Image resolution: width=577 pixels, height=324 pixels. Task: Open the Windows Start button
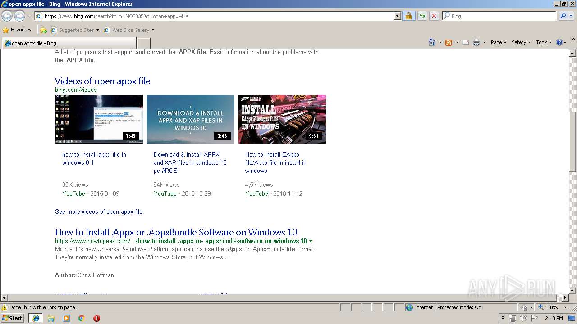tap(12, 318)
